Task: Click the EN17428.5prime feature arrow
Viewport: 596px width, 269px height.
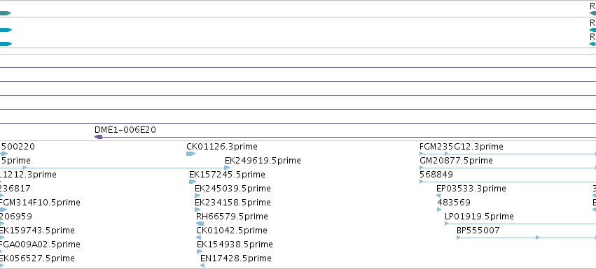Action: pos(202,266)
